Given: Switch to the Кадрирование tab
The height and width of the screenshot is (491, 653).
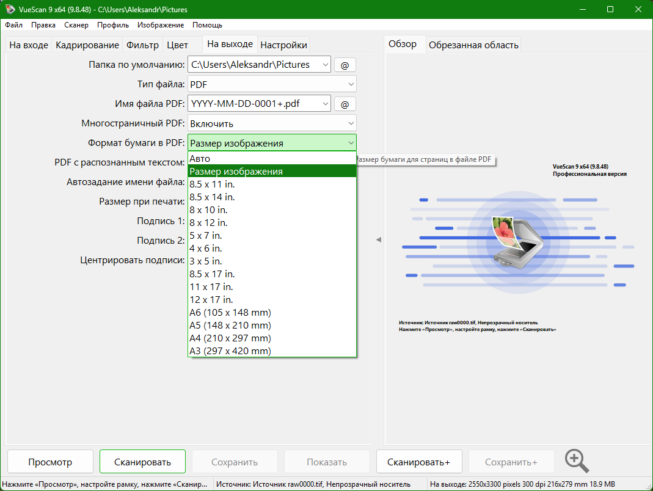Looking at the screenshot, I should pyautogui.click(x=87, y=45).
